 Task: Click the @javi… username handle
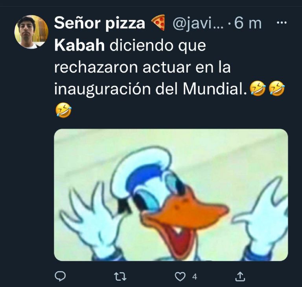point(198,24)
